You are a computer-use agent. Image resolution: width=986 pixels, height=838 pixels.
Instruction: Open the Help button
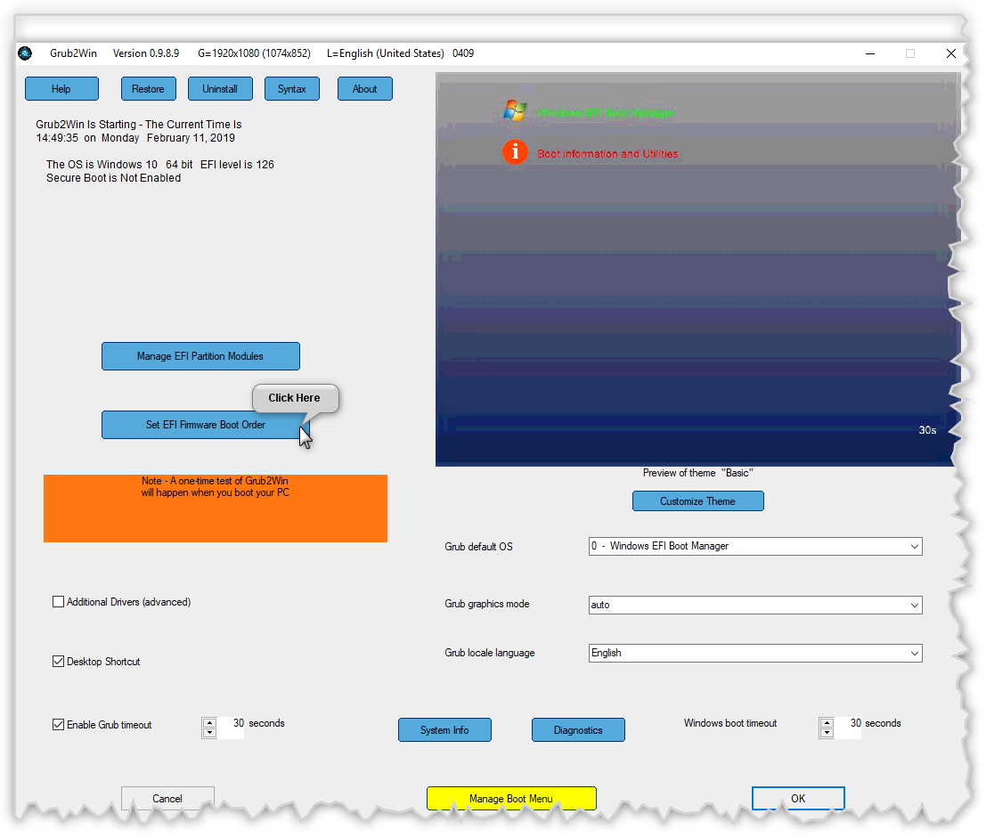pos(61,89)
